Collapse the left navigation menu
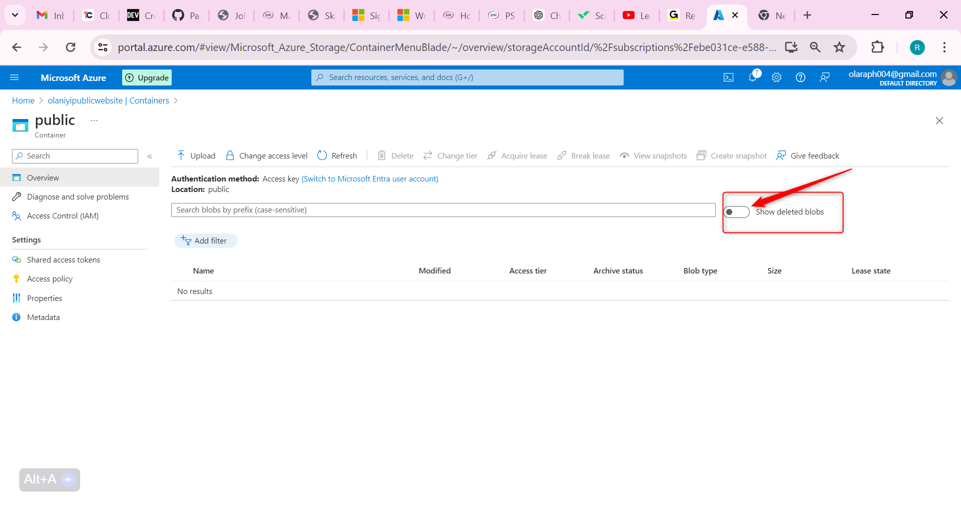This screenshot has height=510, width=961. click(150, 156)
